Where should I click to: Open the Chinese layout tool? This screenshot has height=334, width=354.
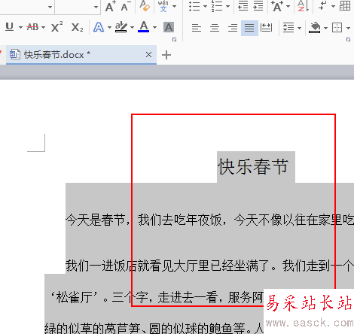[x=277, y=6]
